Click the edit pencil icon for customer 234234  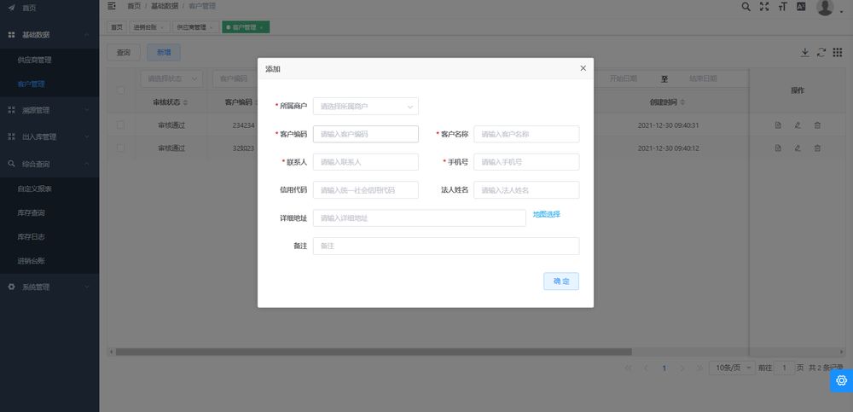tap(798, 125)
